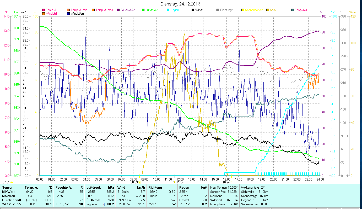Viewport: 362px width, 209px height.
Task: Click the "Wolkenunterg 241m" entry
Action: coord(255,188)
